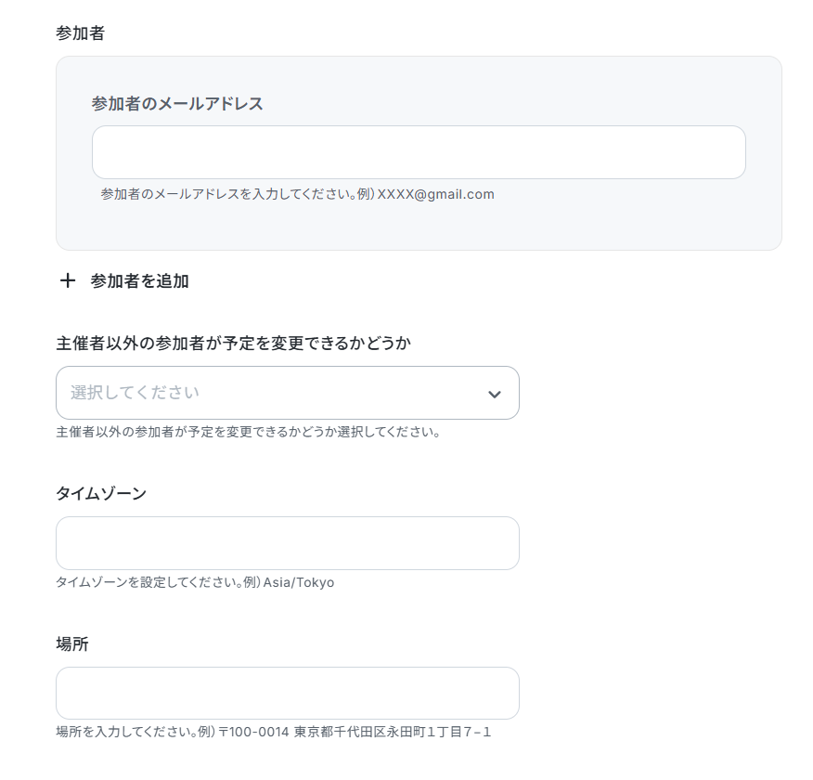Open the 主催者以外の参加者 permission dropdown
813x780 pixels.
click(x=288, y=393)
